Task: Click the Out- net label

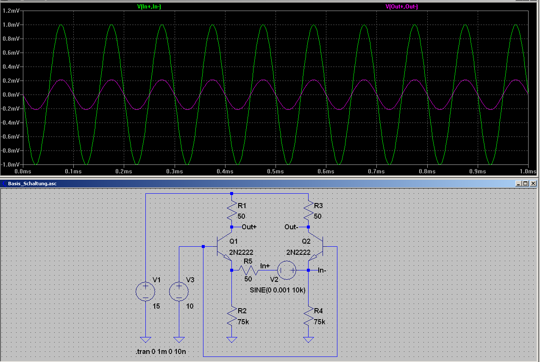Action: [291, 227]
